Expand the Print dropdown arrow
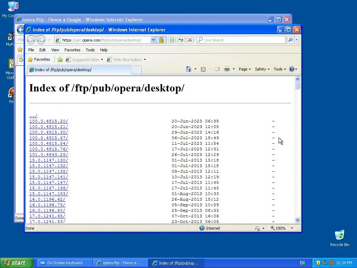Viewport: 357px width, 268px height. [234, 69]
